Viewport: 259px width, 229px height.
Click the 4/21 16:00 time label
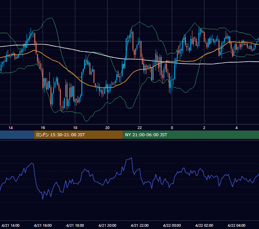pos(43,225)
